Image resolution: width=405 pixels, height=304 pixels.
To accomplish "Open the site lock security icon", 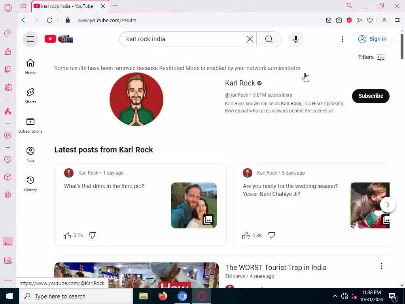I will [68, 20].
